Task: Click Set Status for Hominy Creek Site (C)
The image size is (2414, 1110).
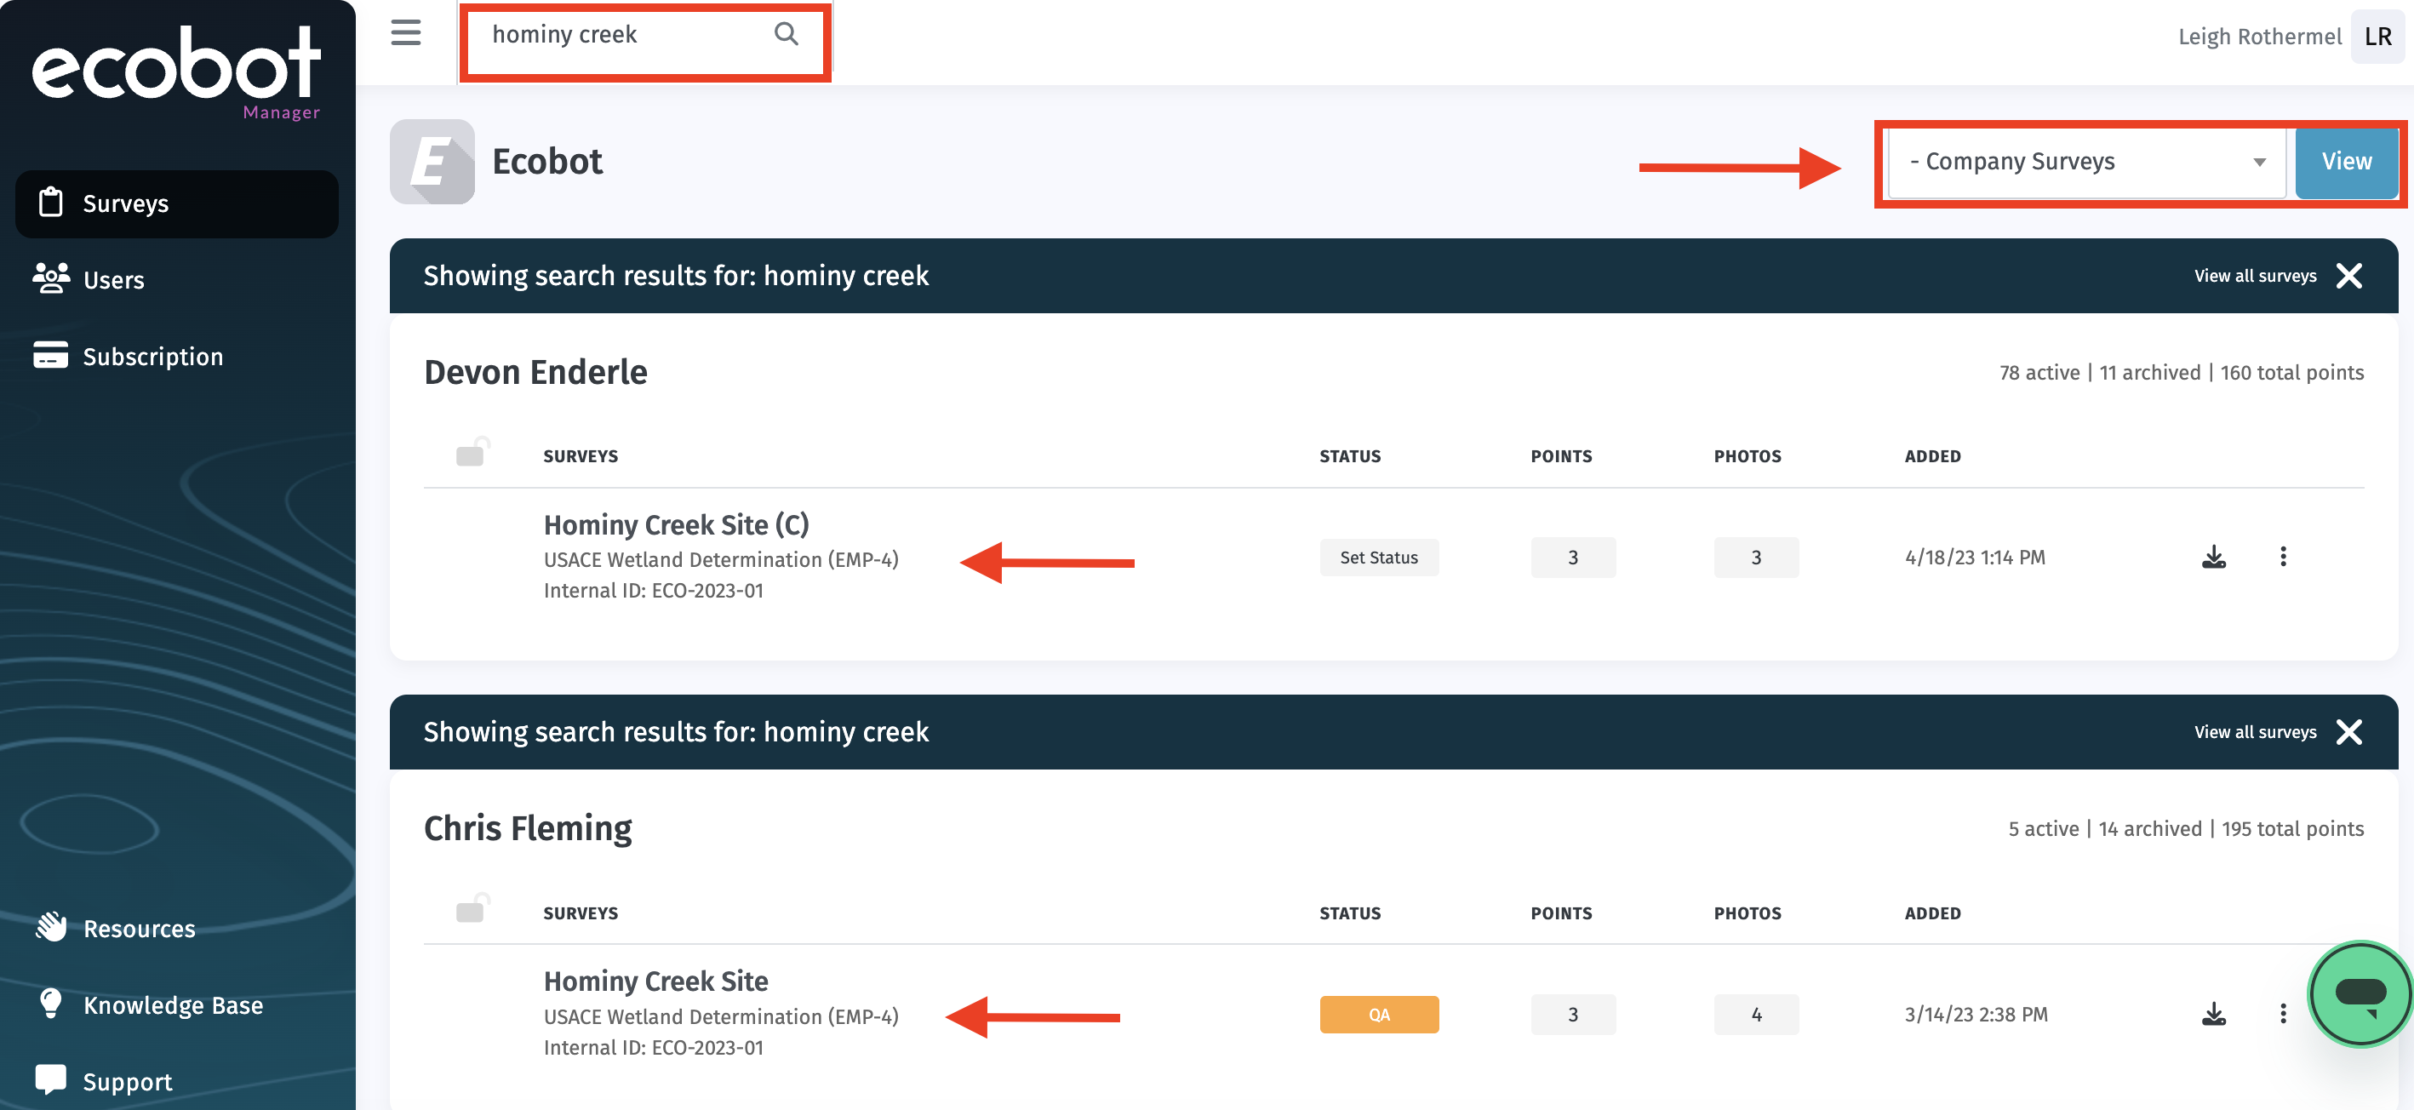Action: pyautogui.click(x=1378, y=557)
